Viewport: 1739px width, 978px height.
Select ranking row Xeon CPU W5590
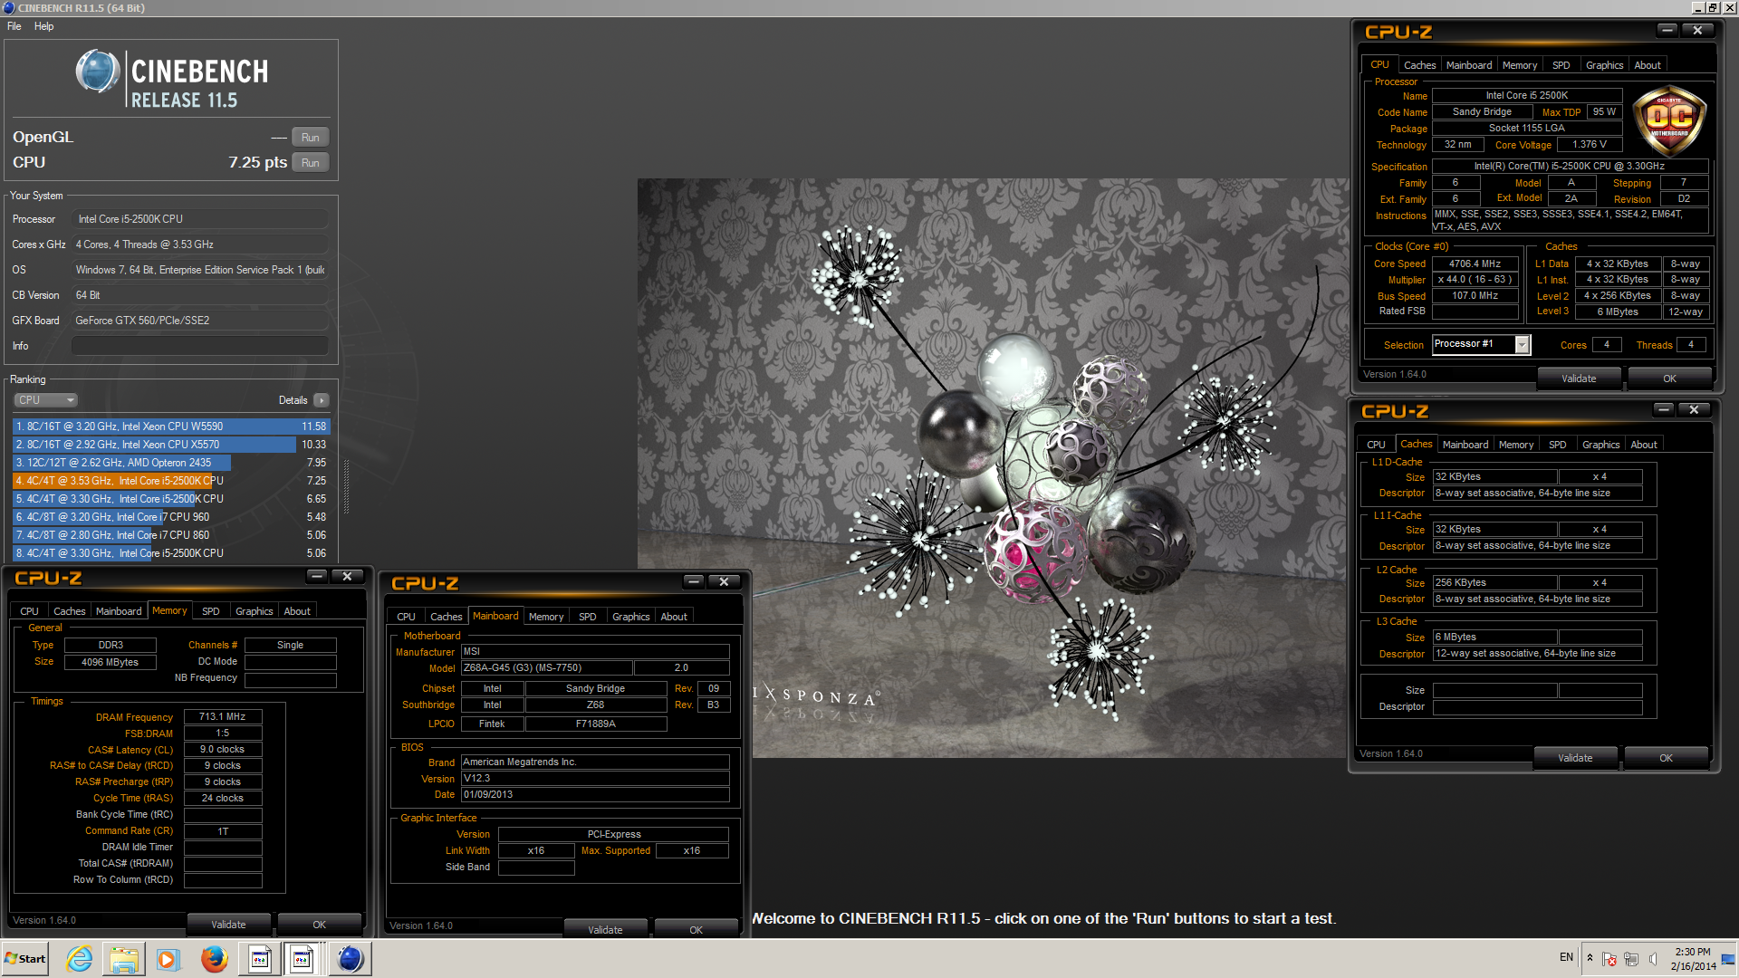pyautogui.click(x=171, y=427)
